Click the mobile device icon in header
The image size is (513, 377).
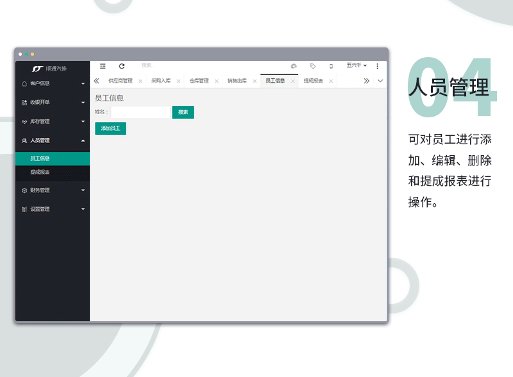pyautogui.click(x=331, y=66)
